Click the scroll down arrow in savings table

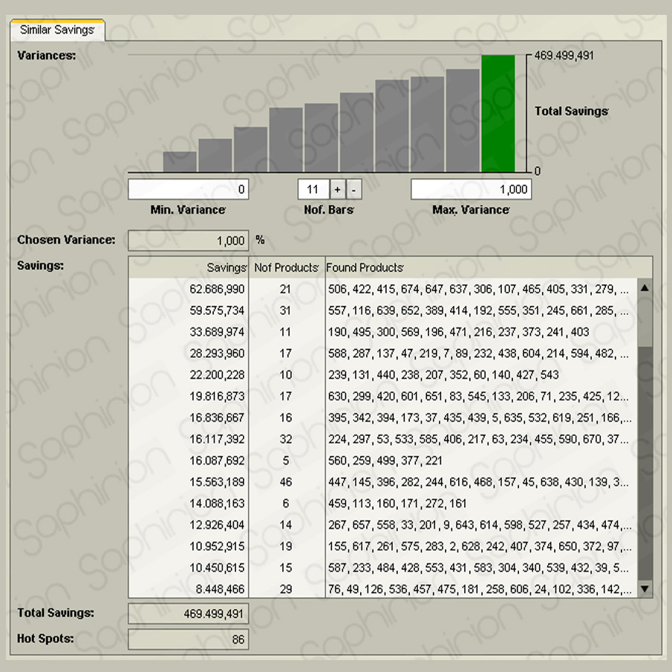pos(645,590)
